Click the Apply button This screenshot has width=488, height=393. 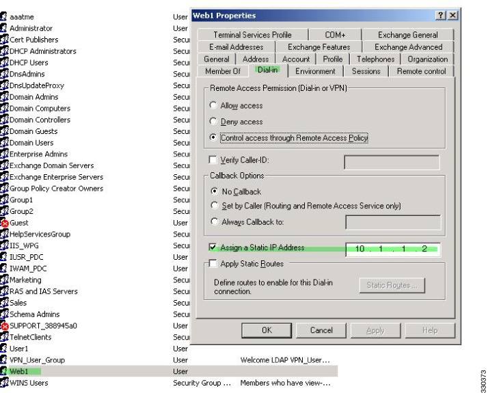pos(376,330)
